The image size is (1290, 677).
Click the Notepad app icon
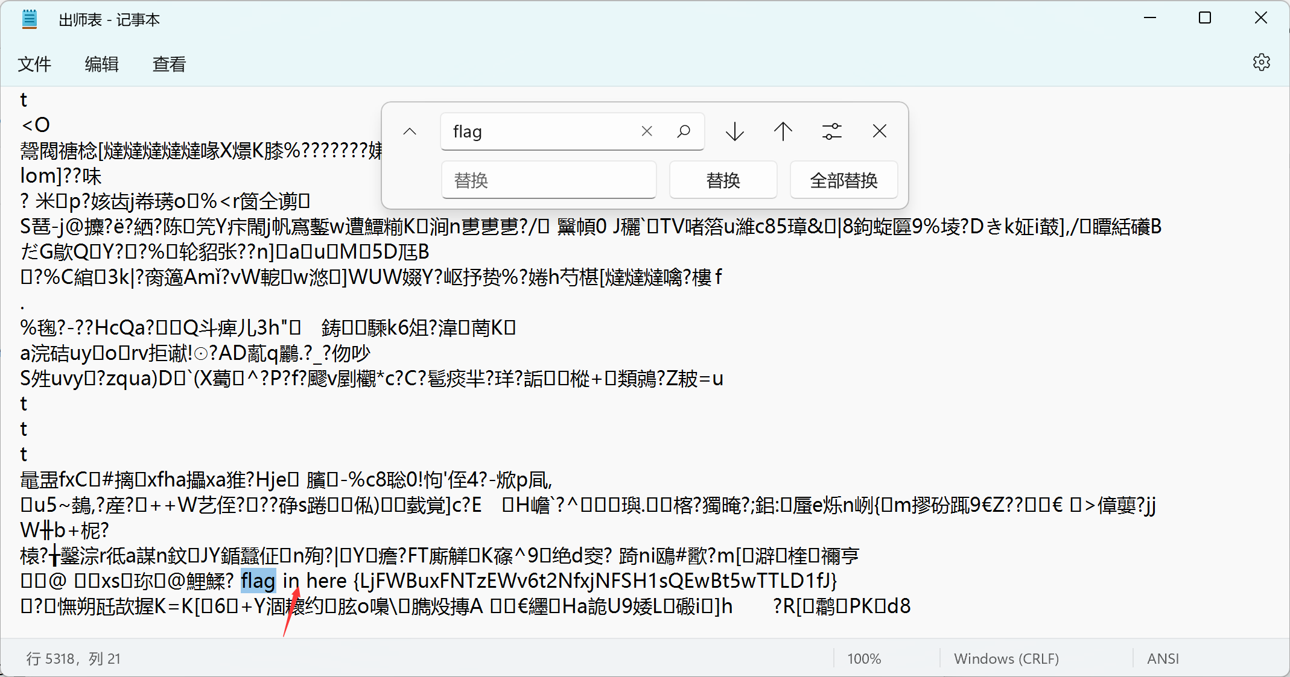click(x=29, y=19)
